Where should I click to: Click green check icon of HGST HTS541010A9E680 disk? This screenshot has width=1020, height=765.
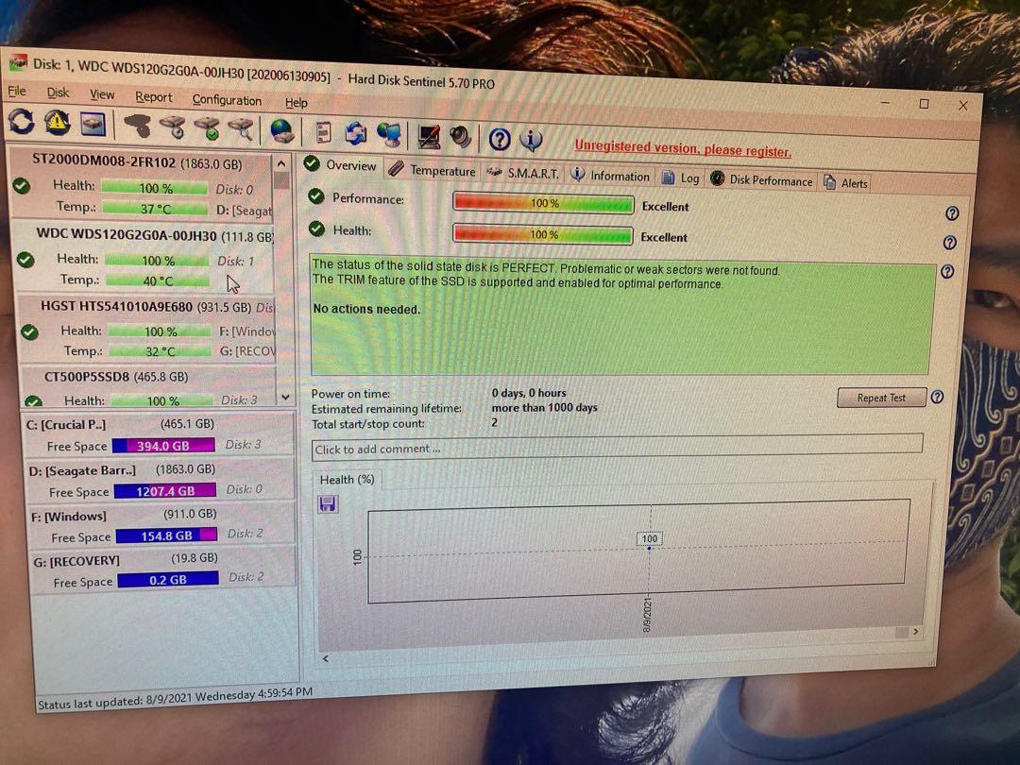pyautogui.click(x=29, y=332)
